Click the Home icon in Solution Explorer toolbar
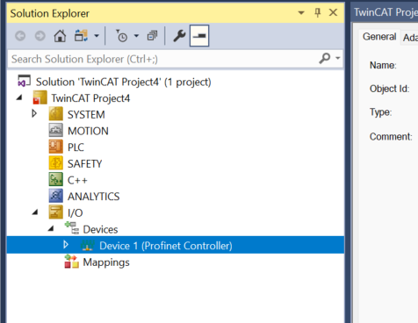This screenshot has height=323, width=418. (x=60, y=36)
